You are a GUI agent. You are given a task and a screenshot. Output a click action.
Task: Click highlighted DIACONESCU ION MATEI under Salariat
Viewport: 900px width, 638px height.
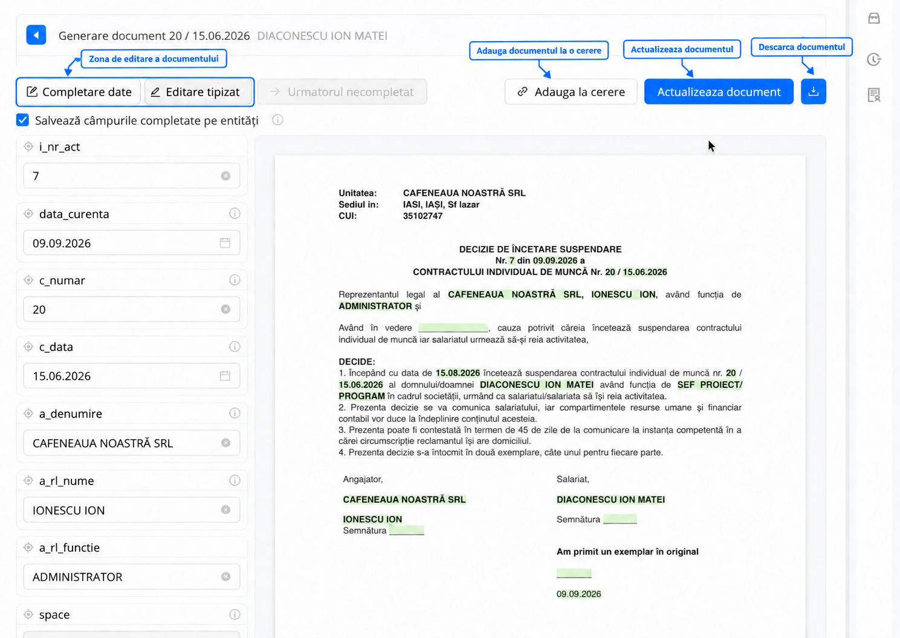pyautogui.click(x=610, y=500)
